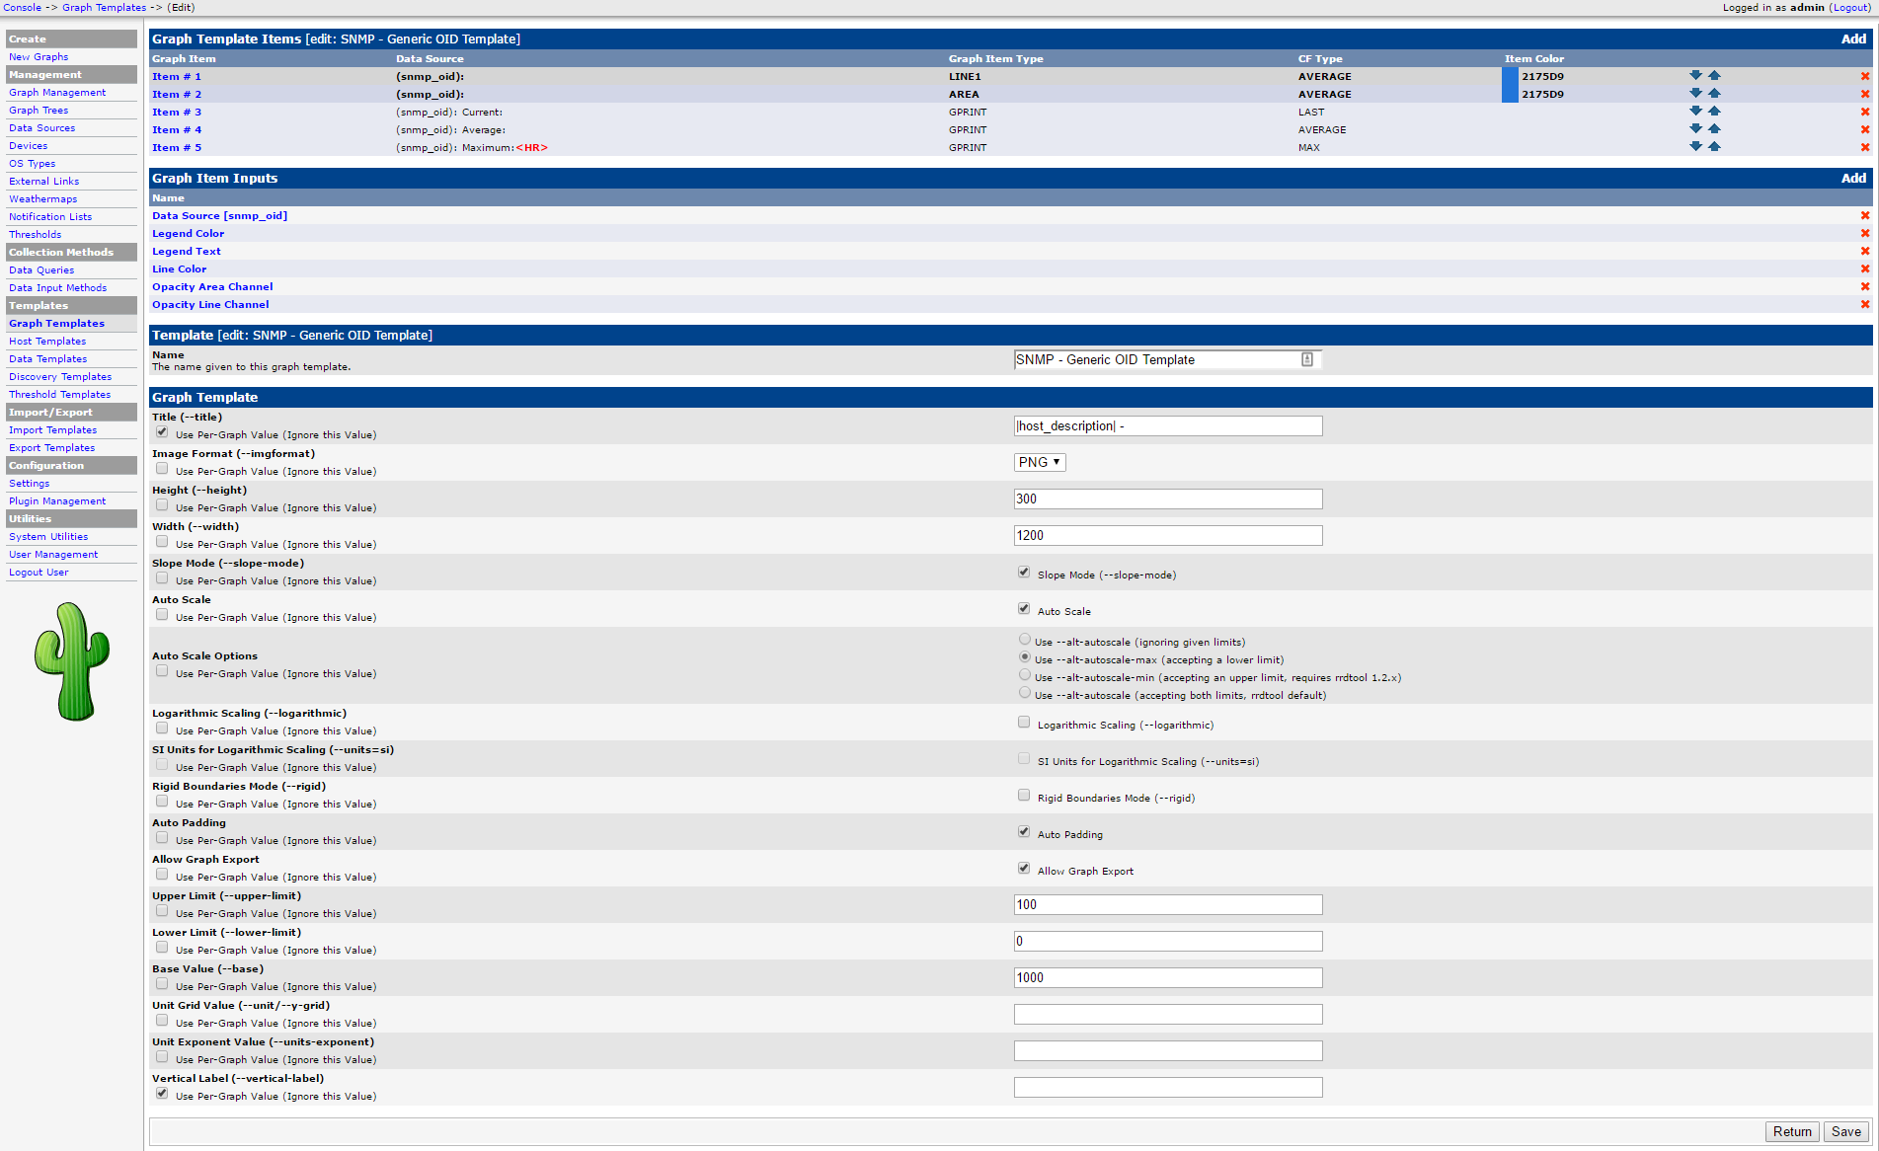The image size is (1879, 1151).
Task: Delete the Opacity Area Channel input
Action: [x=1865, y=286]
